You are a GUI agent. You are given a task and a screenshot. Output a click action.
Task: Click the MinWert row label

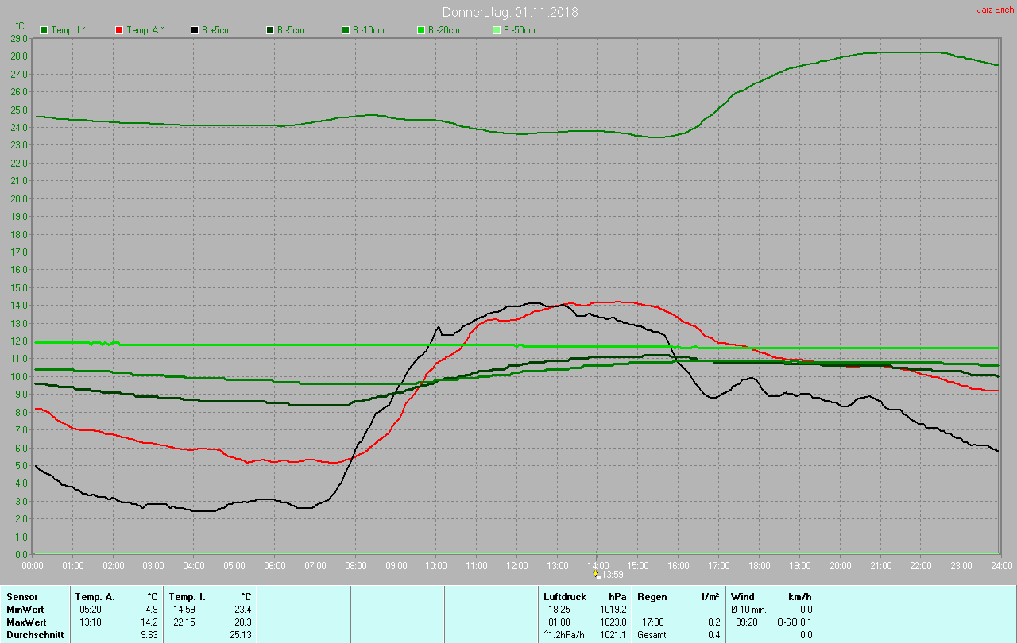26,609
